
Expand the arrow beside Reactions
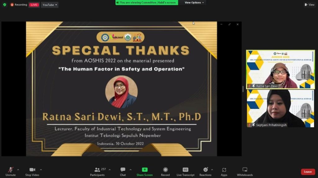pos(212,170)
